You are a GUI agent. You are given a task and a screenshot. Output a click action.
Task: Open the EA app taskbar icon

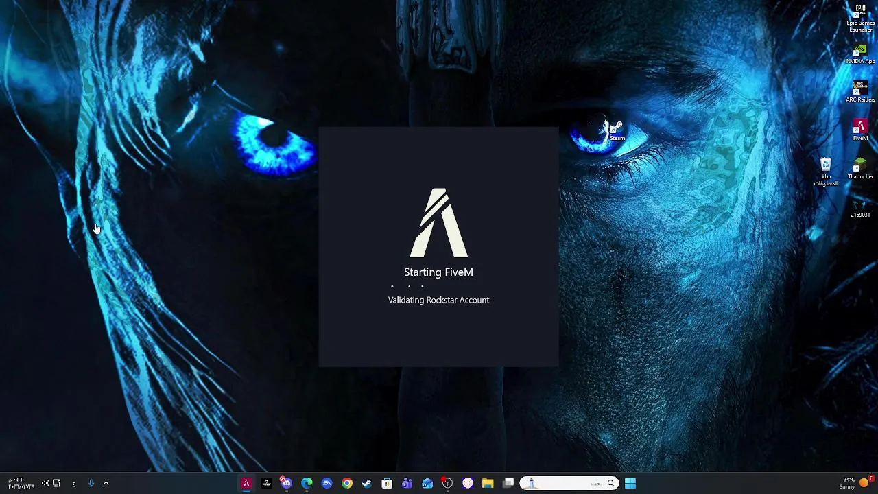[x=327, y=483]
